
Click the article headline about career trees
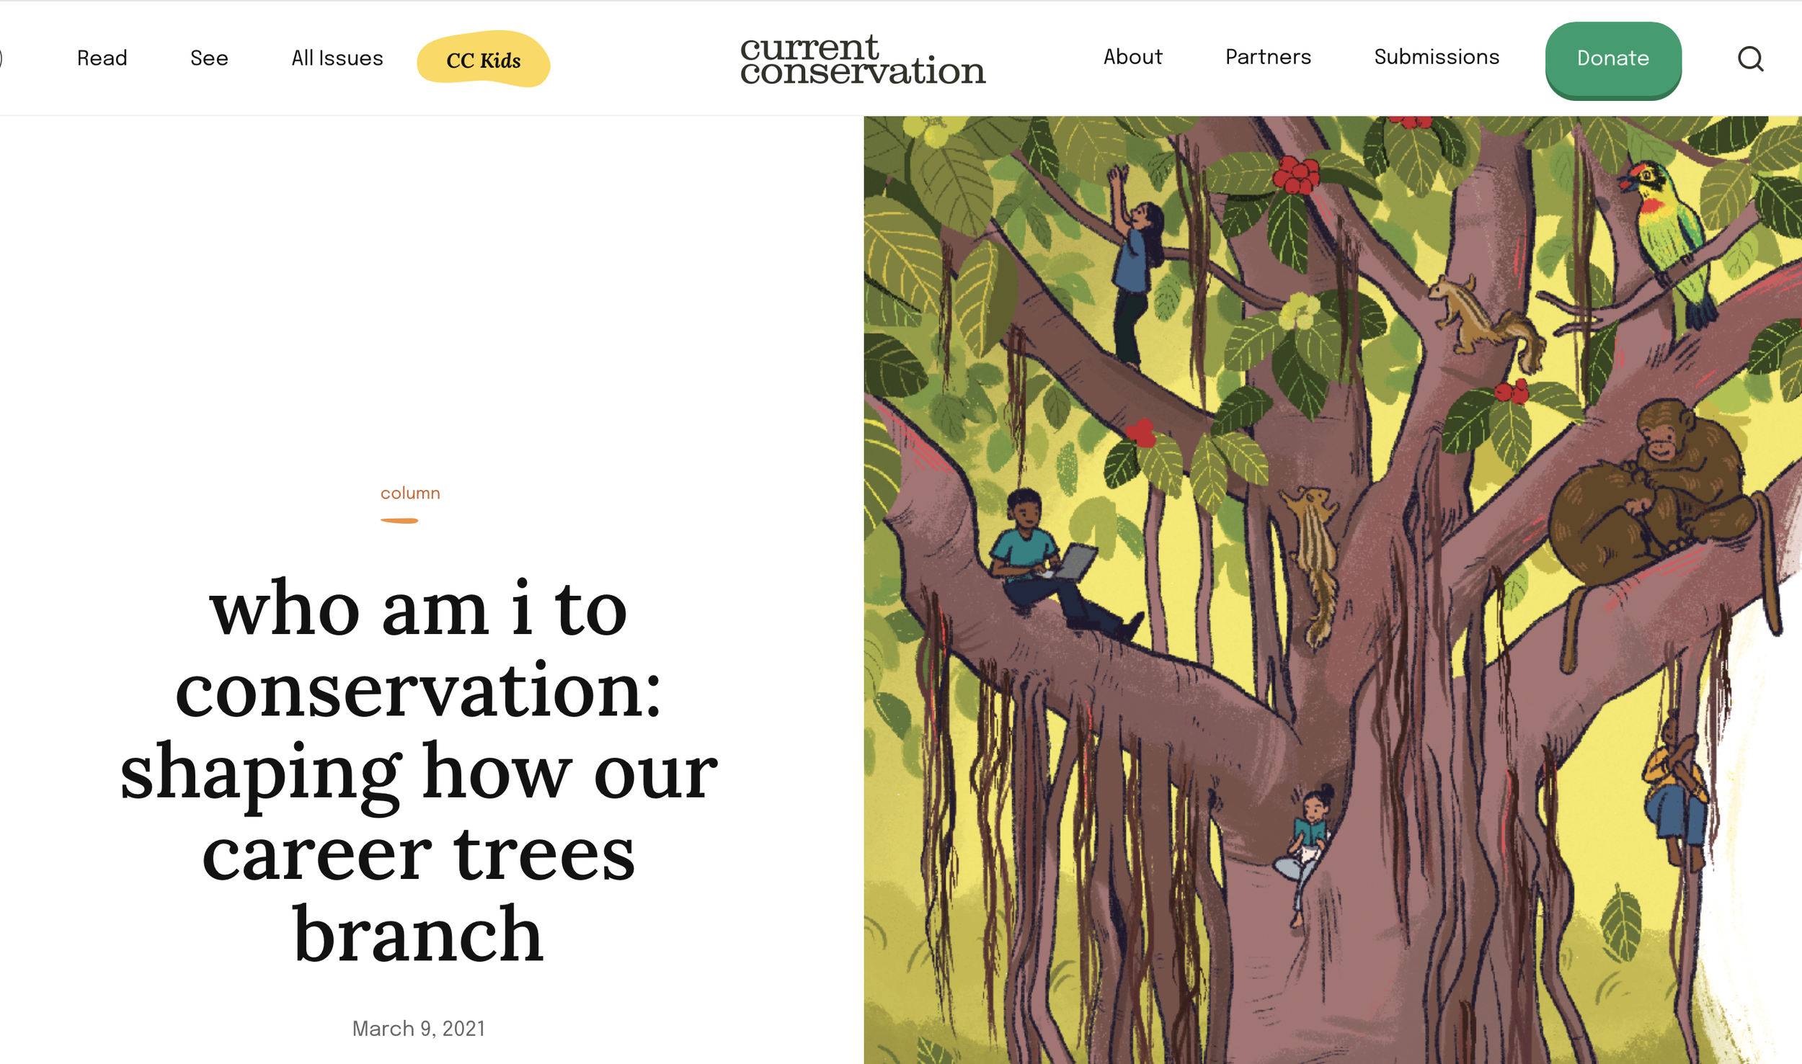(x=419, y=772)
